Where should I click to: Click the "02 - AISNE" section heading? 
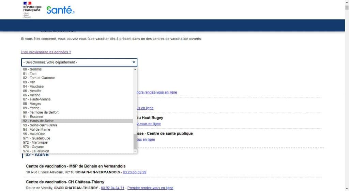click(37, 155)
